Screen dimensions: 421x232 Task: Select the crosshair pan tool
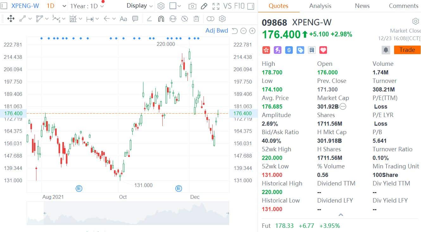(x=11, y=19)
